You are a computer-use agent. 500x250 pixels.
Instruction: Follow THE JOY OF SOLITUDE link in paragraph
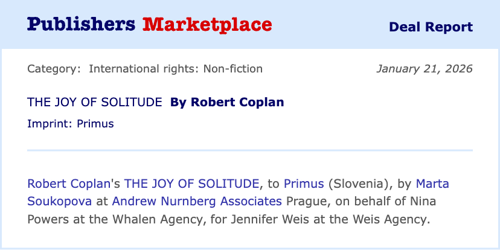(x=192, y=183)
